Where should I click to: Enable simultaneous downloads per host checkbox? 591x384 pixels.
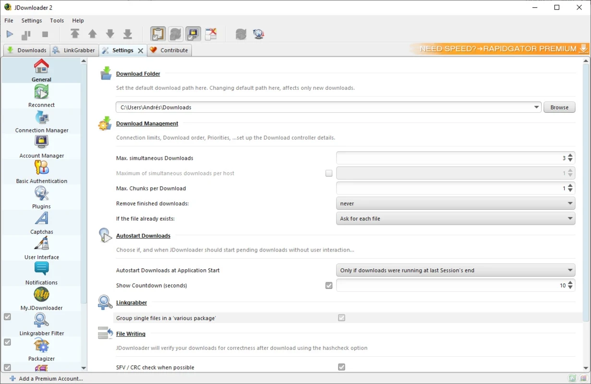click(x=329, y=173)
